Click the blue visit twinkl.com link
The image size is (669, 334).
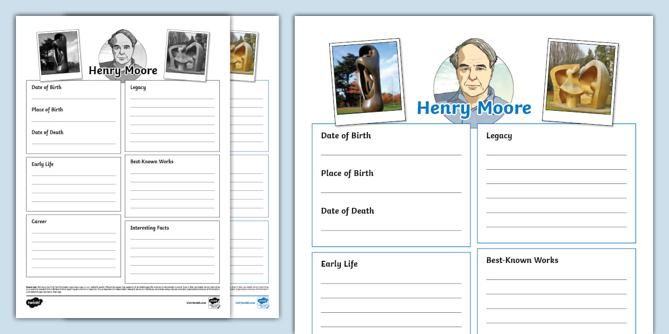[244, 303]
